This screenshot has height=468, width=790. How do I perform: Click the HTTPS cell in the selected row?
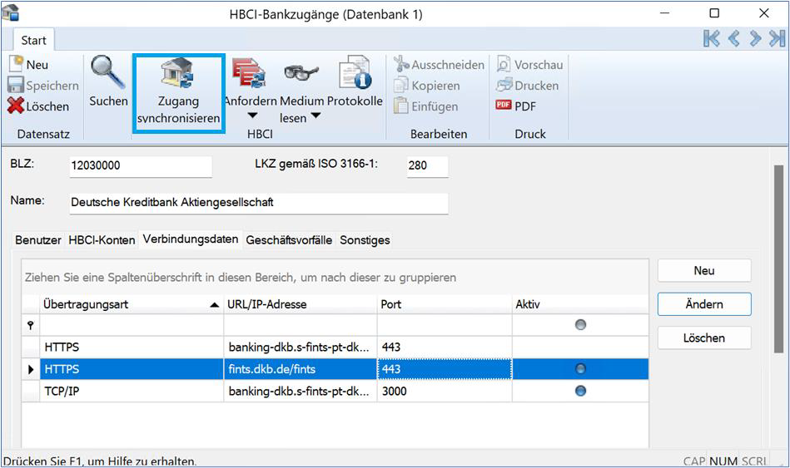(x=132, y=369)
